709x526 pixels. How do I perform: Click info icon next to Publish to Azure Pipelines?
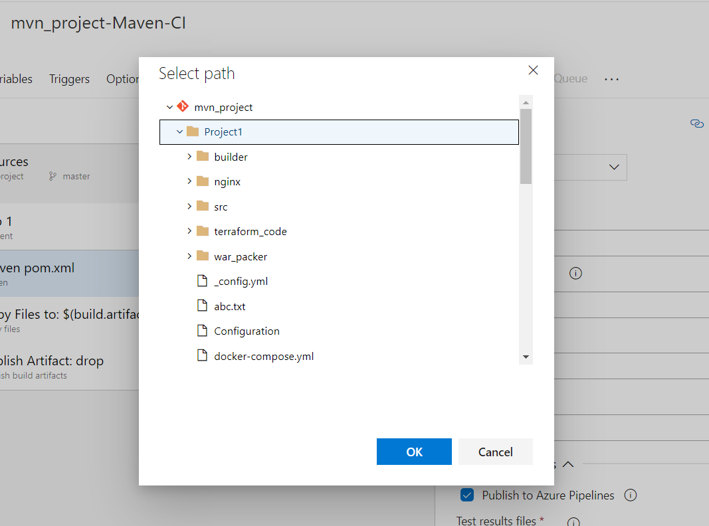coord(631,495)
